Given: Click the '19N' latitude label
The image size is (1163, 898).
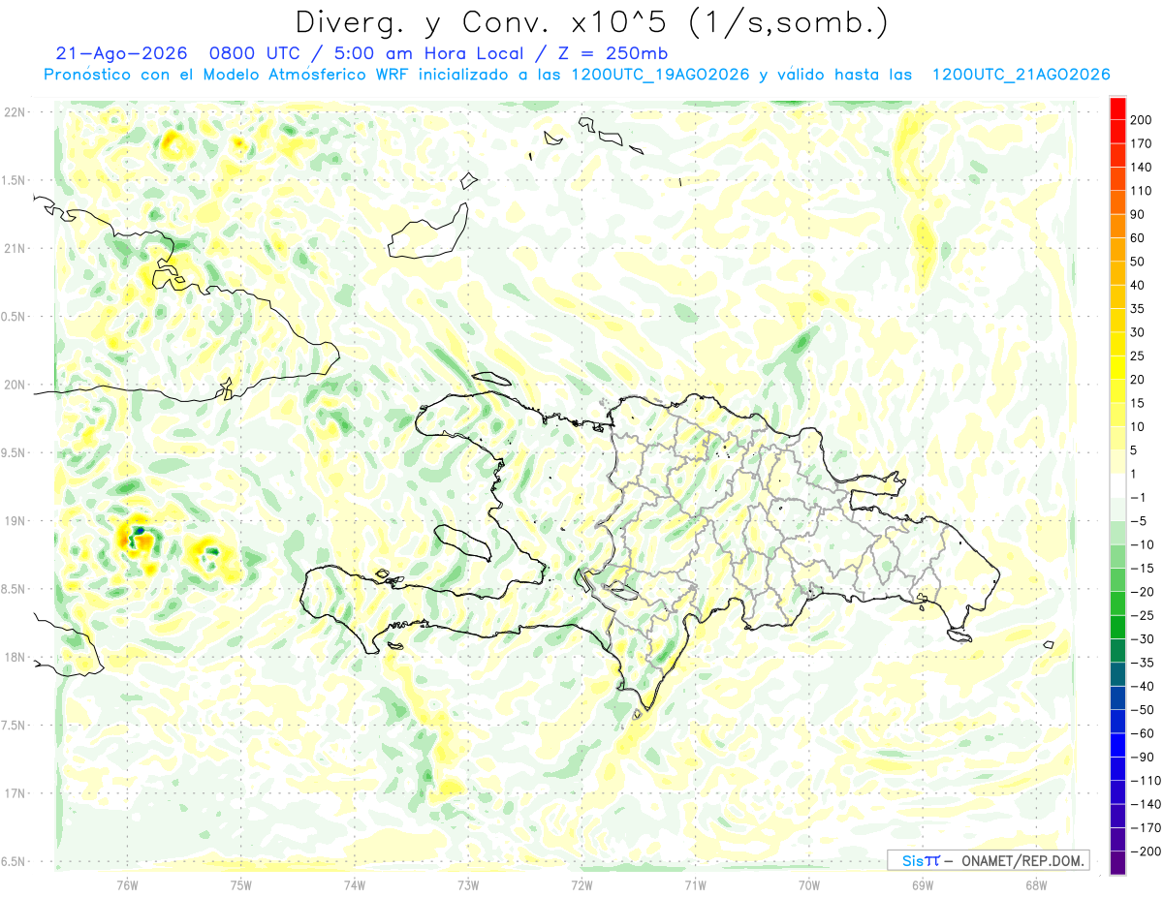Looking at the screenshot, I should tap(14, 521).
